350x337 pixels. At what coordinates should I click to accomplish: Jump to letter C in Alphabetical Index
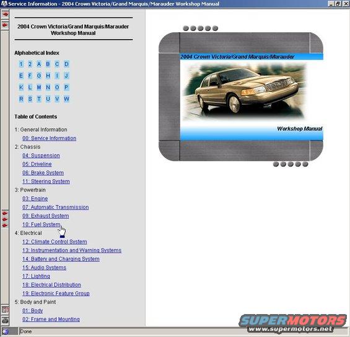click(x=57, y=64)
